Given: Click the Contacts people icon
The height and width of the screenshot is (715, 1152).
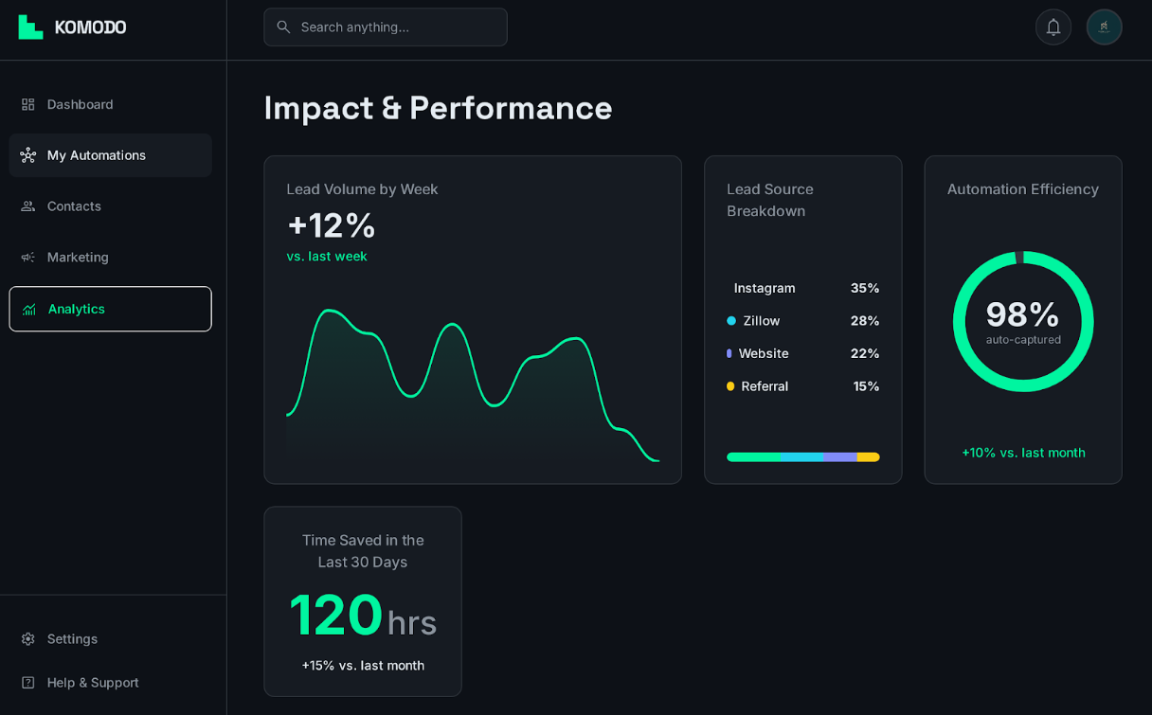Looking at the screenshot, I should 28,206.
